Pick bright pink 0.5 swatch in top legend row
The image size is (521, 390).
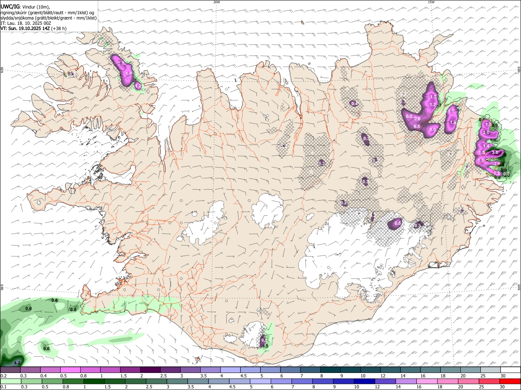click(70, 370)
